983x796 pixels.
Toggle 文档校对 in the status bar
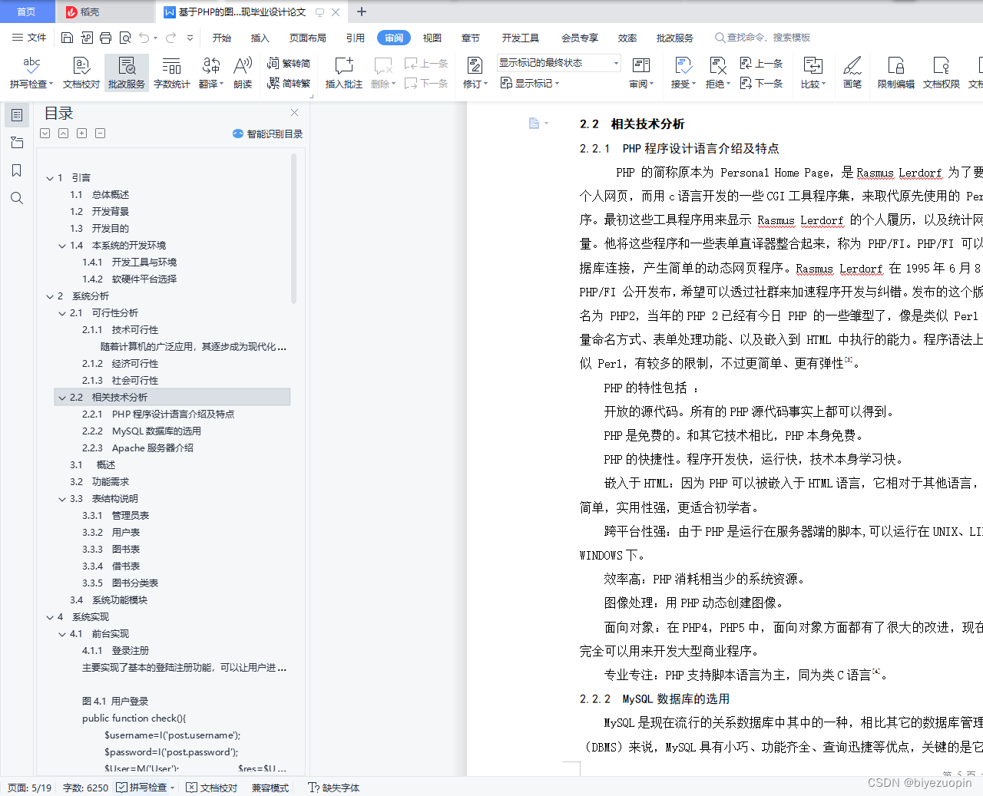(x=212, y=788)
